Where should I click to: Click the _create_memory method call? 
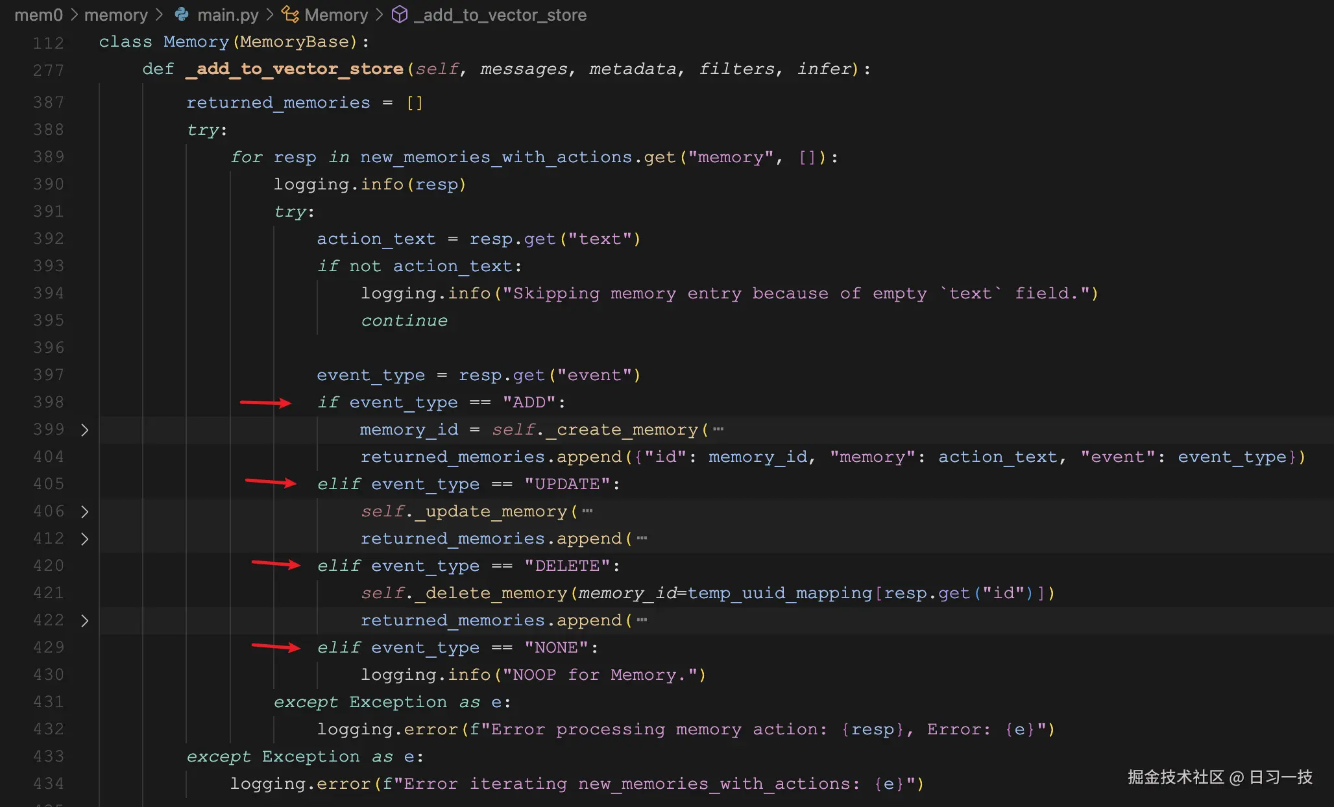click(x=622, y=430)
